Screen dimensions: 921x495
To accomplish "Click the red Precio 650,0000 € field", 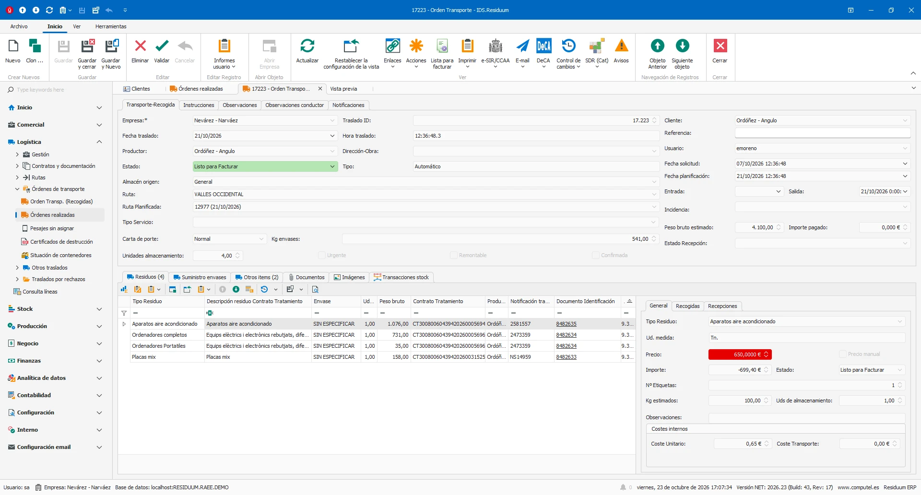I will (740, 354).
